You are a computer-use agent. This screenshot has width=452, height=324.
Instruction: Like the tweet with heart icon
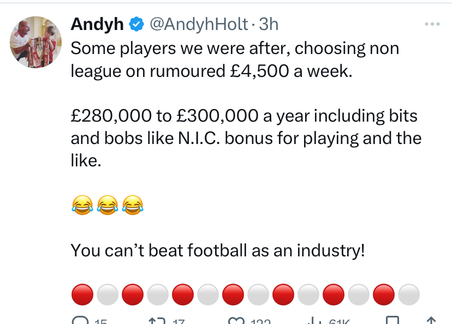(x=236, y=321)
